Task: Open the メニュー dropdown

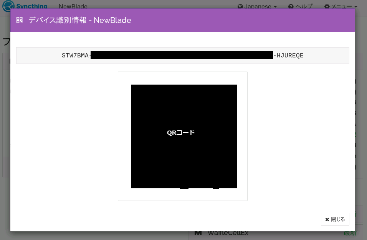Action: [341, 6]
